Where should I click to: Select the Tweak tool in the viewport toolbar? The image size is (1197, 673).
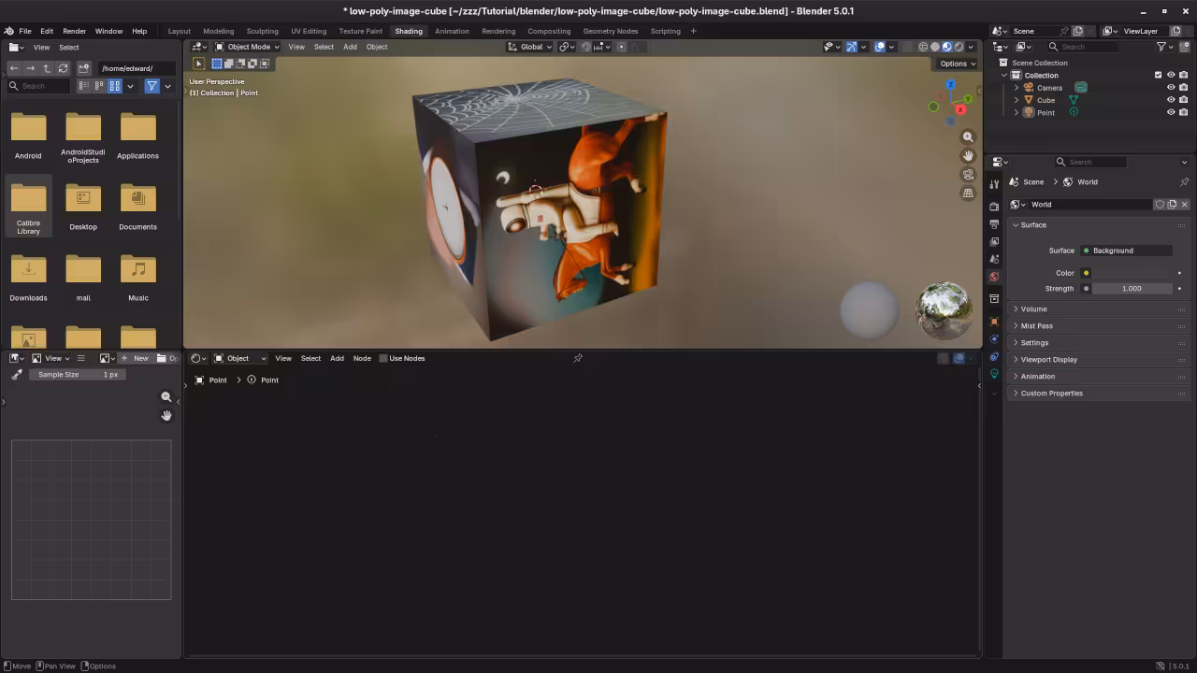pyautogui.click(x=200, y=64)
